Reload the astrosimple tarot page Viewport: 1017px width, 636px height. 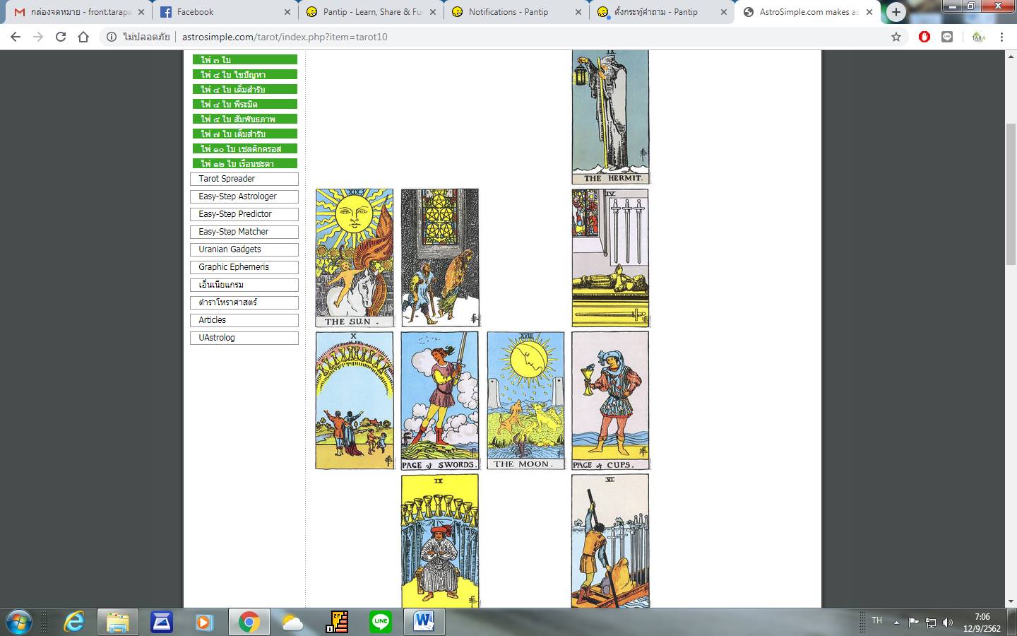tap(61, 37)
